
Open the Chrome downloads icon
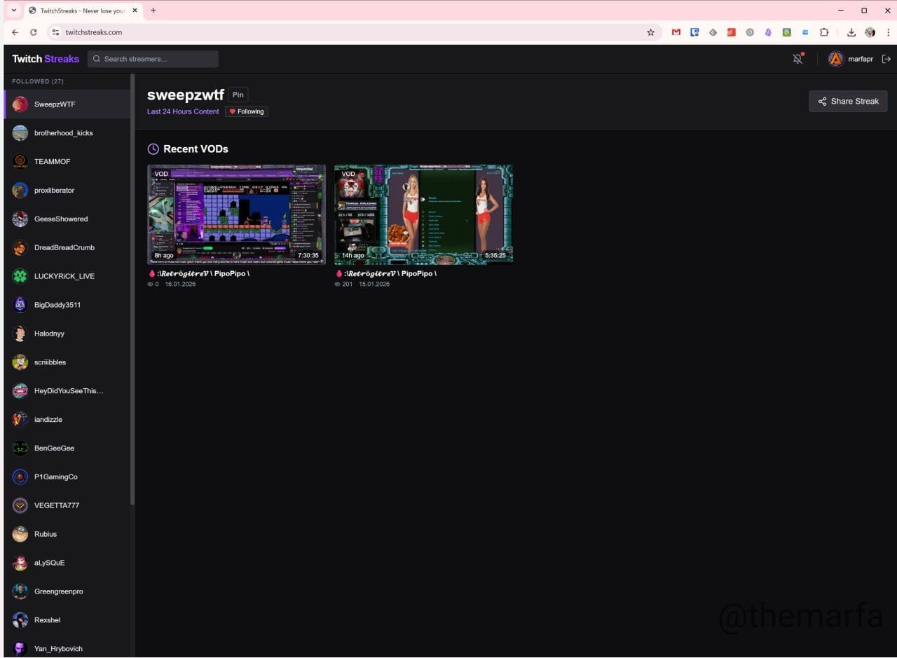click(851, 32)
